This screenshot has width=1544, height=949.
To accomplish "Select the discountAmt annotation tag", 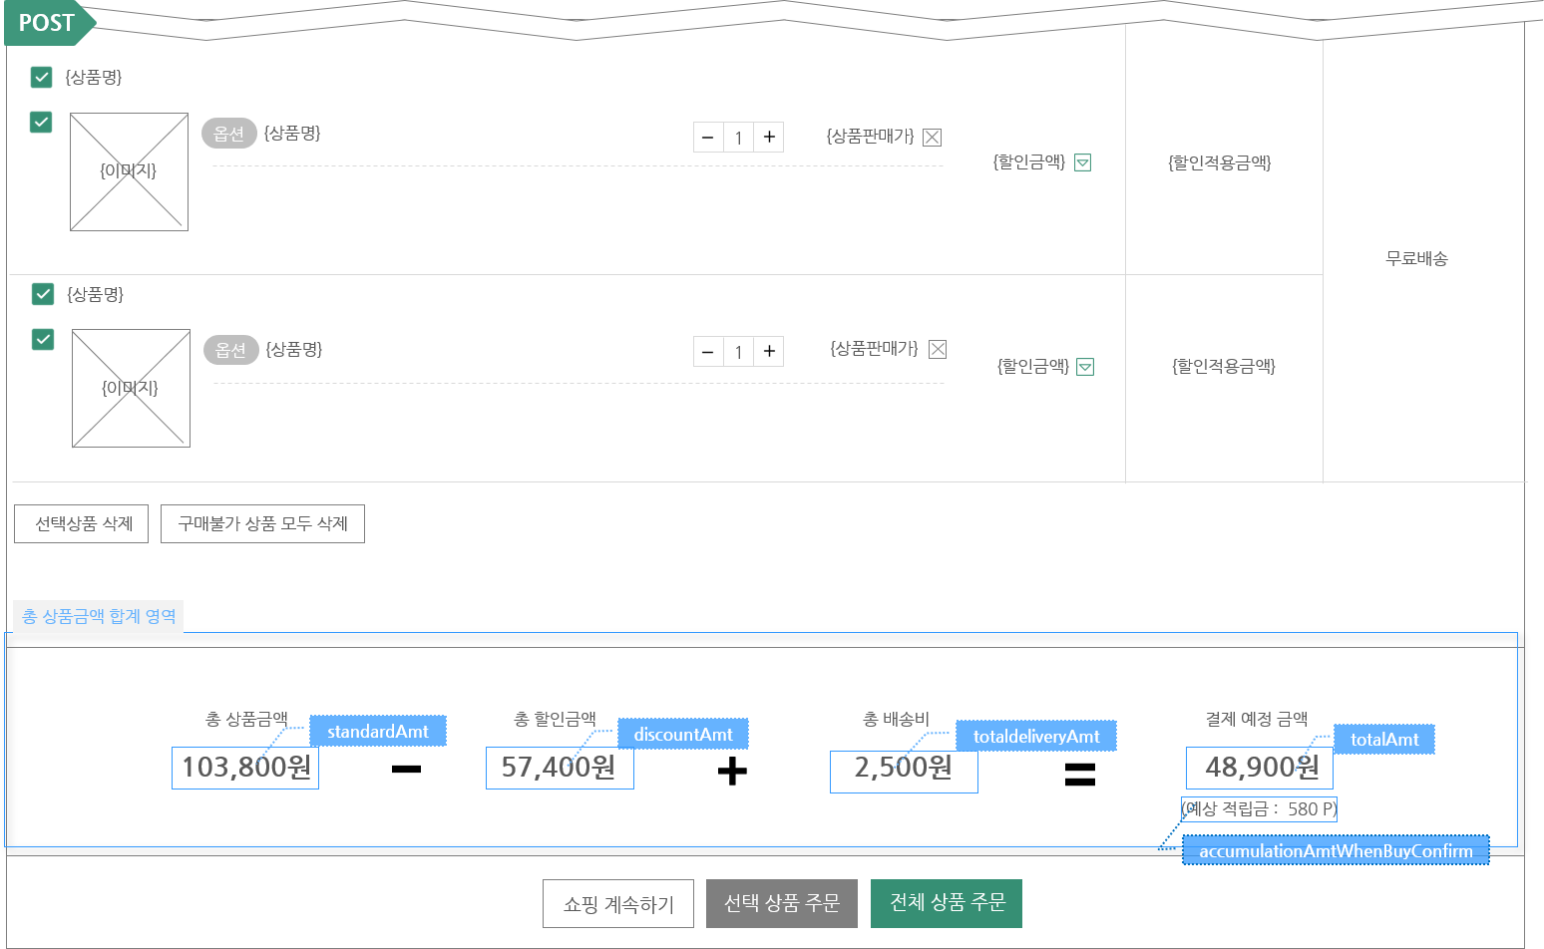I will tap(683, 734).
